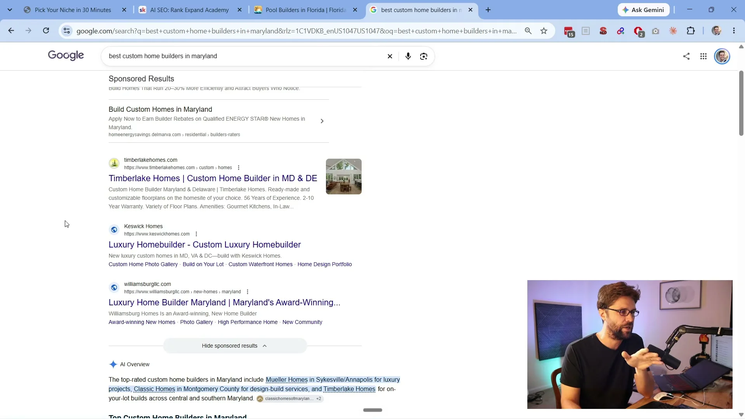
Task: Open the tab search dropdown arrow
Action: tap(10, 10)
